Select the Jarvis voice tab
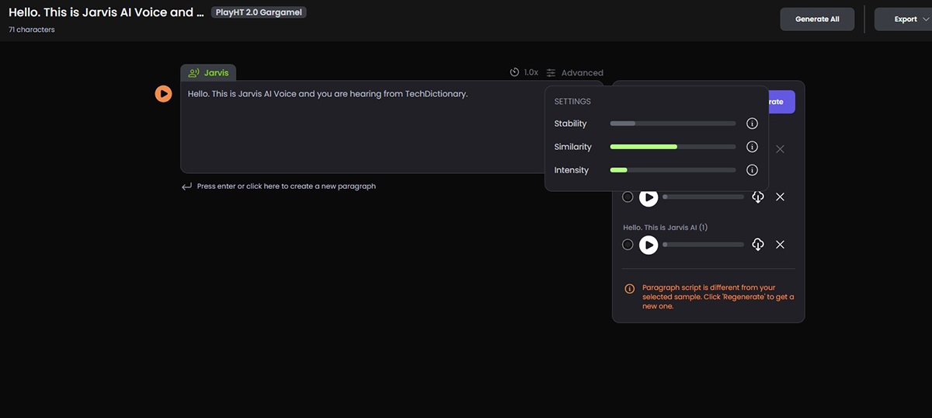This screenshot has height=418, width=932. tap(209, 73)
